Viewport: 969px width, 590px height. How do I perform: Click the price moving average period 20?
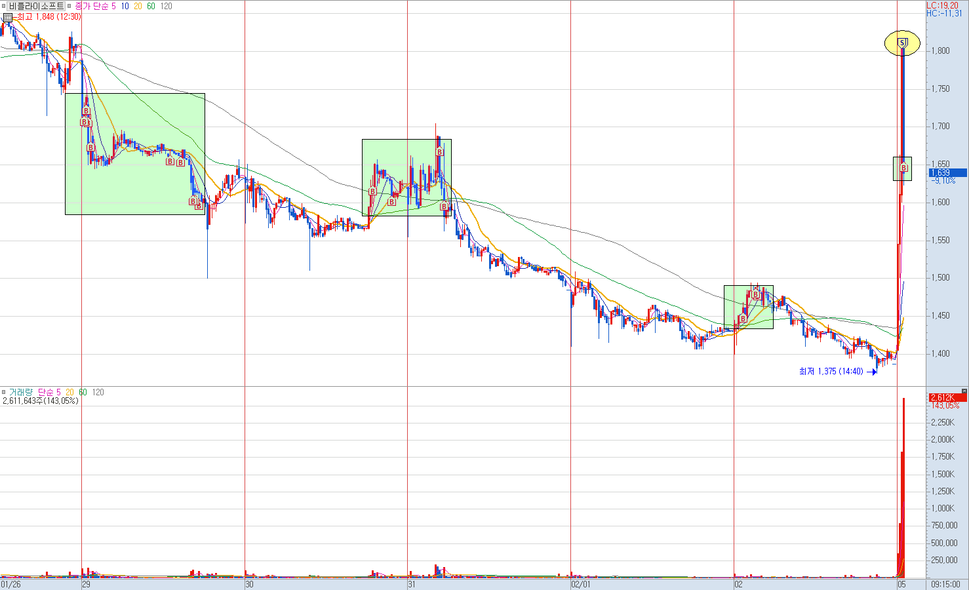tap(138, 6)
